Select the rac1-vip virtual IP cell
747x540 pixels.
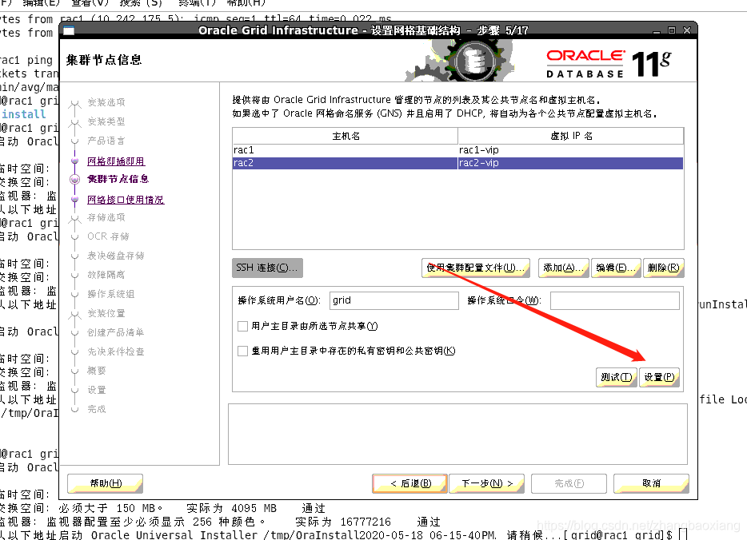click(571, 150)
